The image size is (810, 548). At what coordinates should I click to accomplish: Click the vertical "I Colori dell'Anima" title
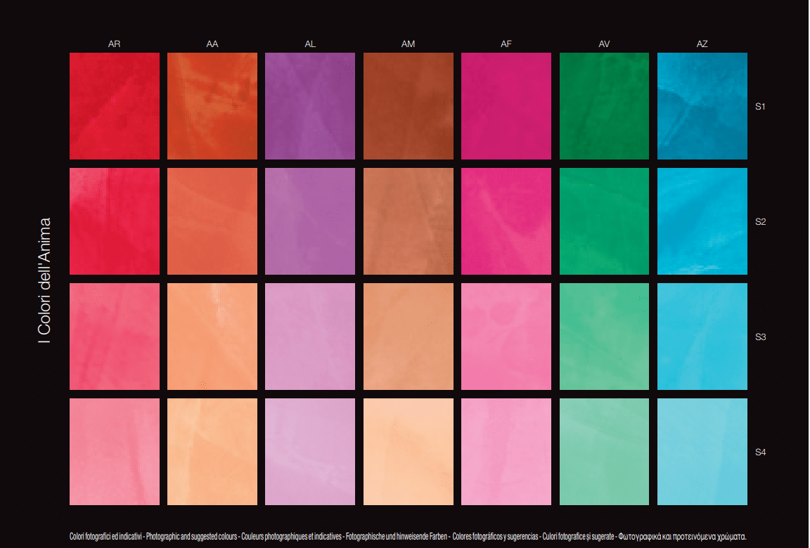[x=44, y=280]
